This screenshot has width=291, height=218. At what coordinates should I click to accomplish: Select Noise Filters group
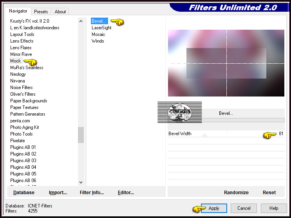22,88
